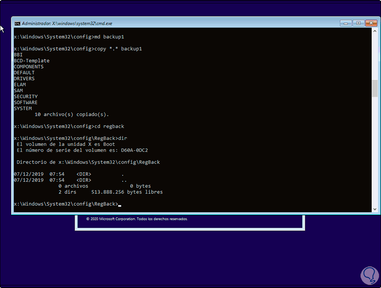
Task: Select the 'BCD-Template' output line
Action: [x=31, y=61]
